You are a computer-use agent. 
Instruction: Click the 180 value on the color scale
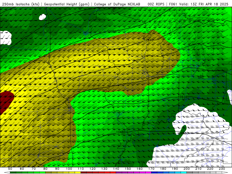pos(163,169)
